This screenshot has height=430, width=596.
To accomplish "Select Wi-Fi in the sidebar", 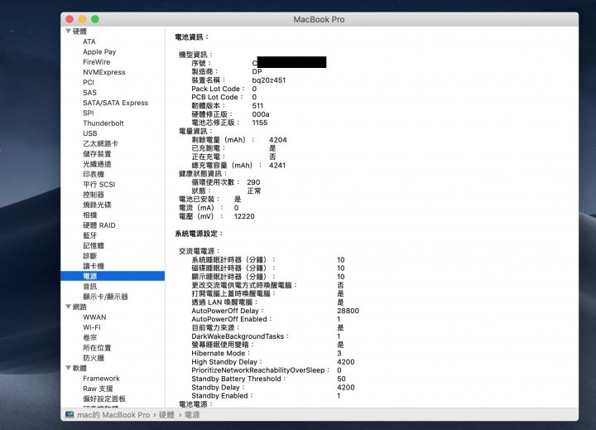I will pos(92,327).
